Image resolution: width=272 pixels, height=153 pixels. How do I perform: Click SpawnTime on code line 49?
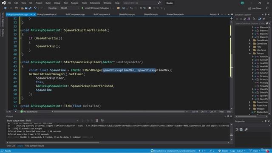coord(44,90)
